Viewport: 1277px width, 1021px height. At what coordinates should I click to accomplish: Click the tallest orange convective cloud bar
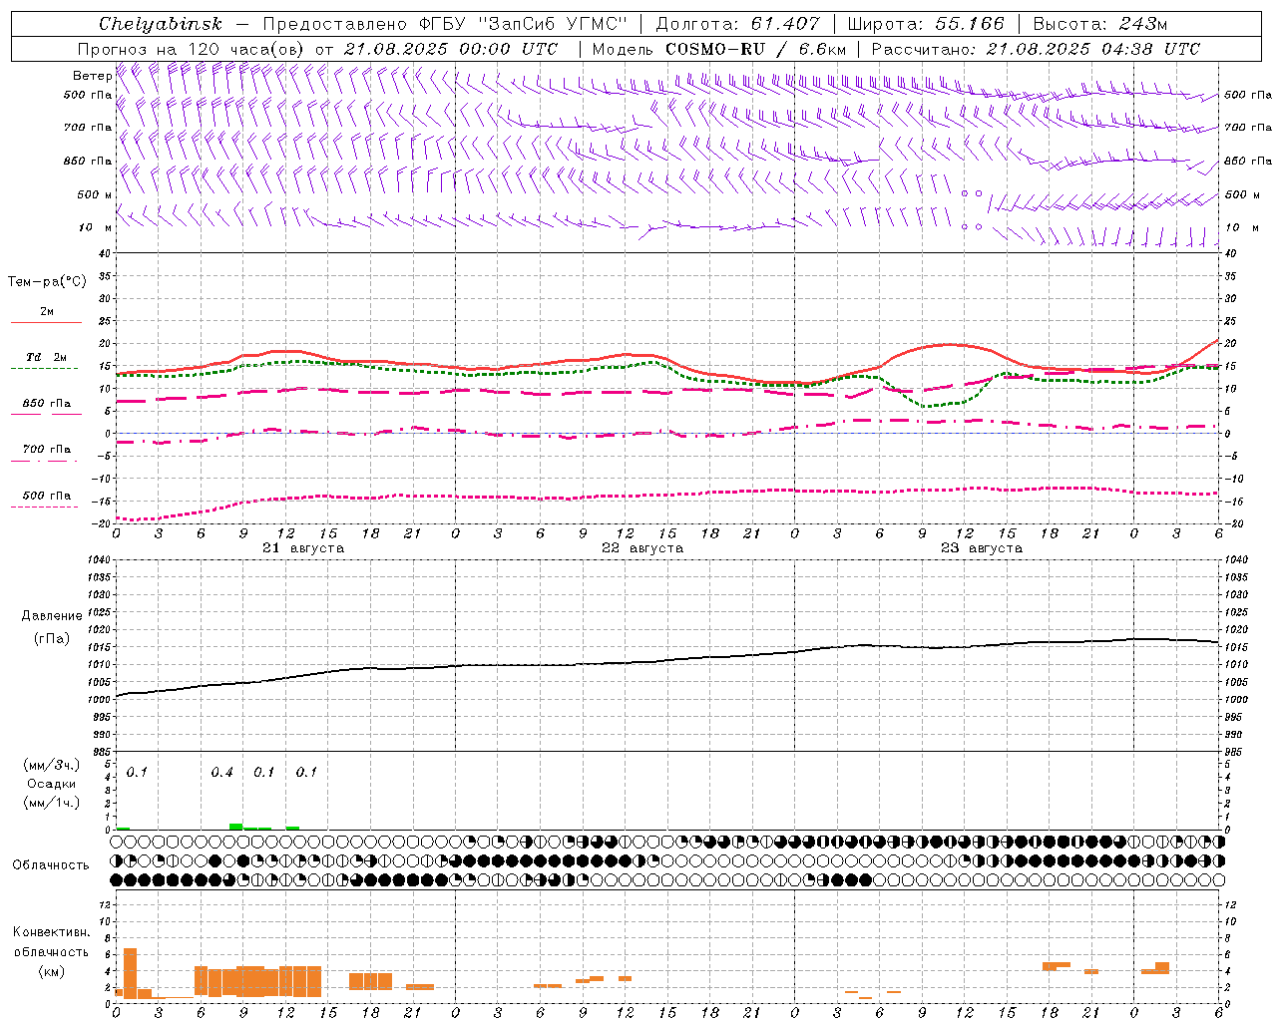(x=130, y=972)
